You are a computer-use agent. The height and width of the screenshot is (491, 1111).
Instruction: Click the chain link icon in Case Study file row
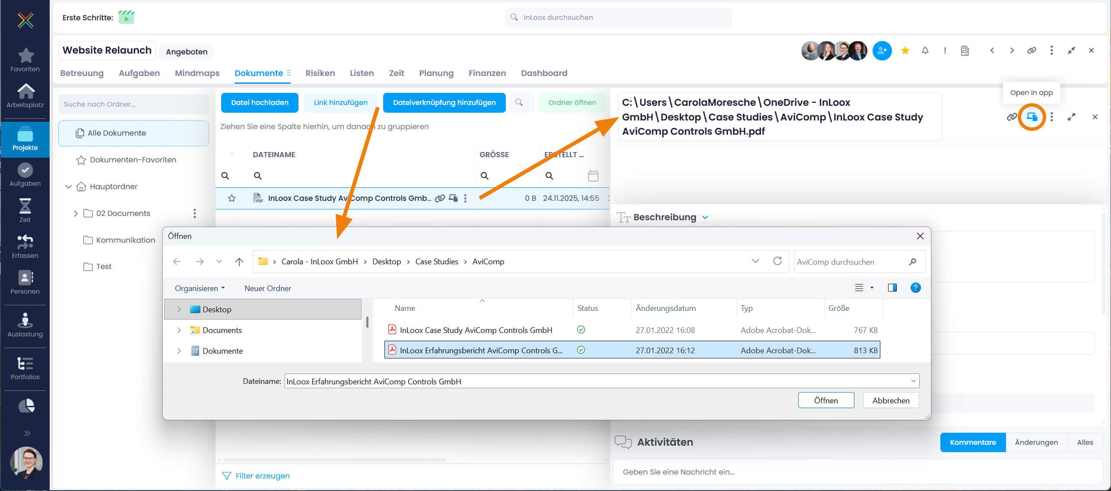coord(440,198)
